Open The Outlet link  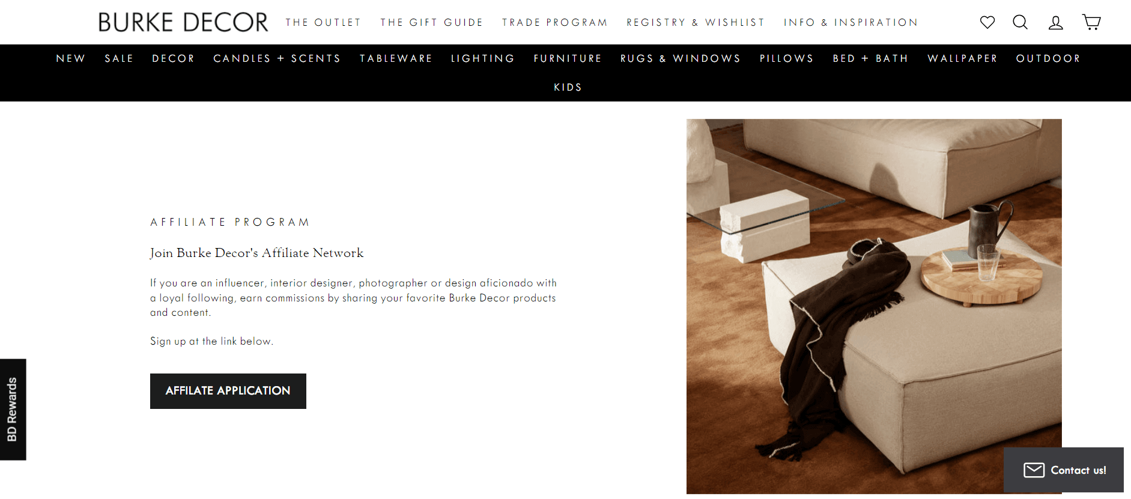coord(323,23)
